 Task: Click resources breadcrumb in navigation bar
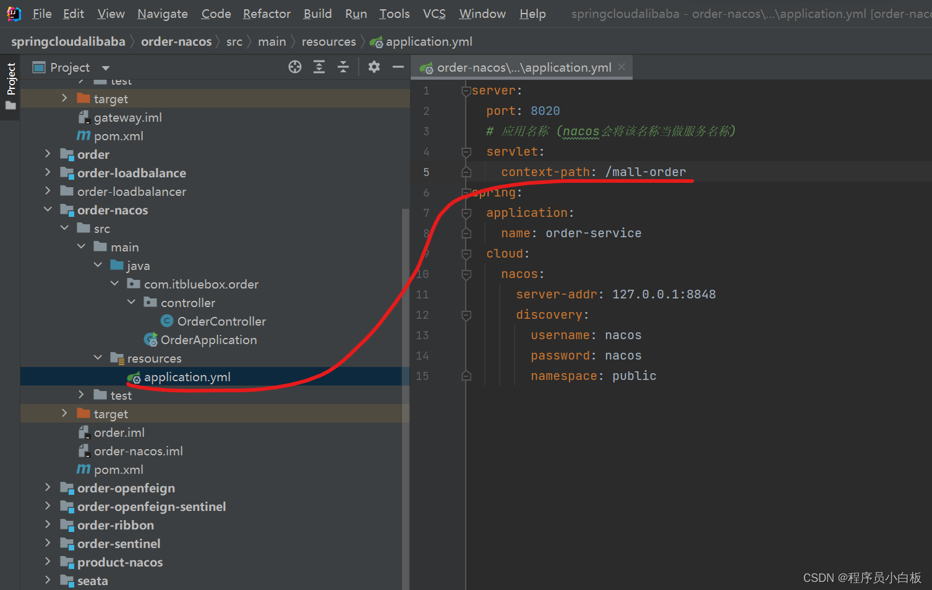coord(329,41)
